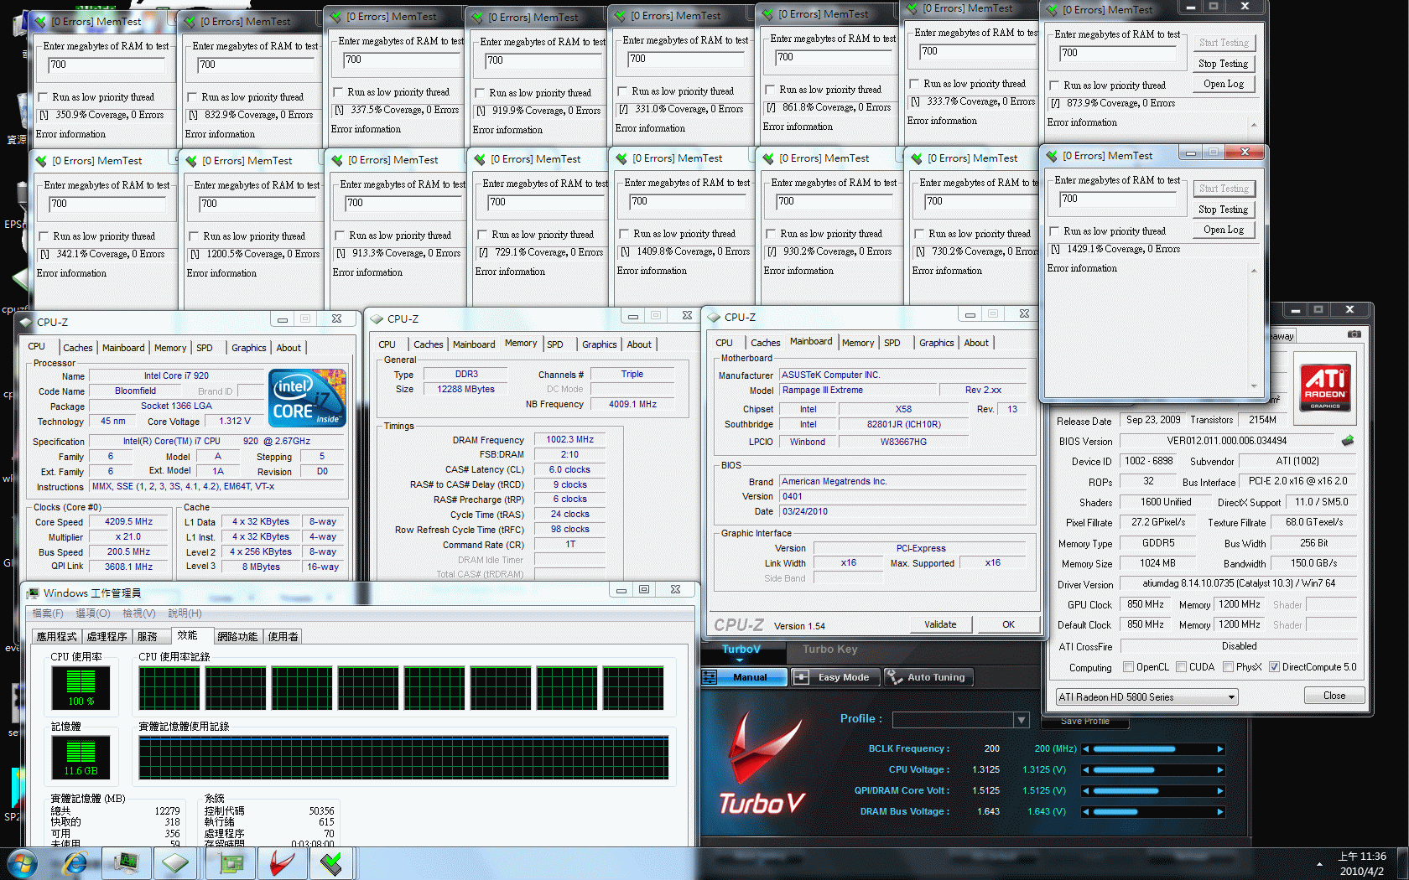Switch TurboV to Manual mode

pos(744,677)
